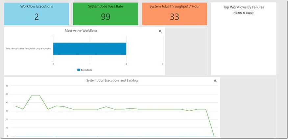The height and width of the screenshot is (139, 288).
Task: Click the number 99 in the green tile
Action: (106, 17)
